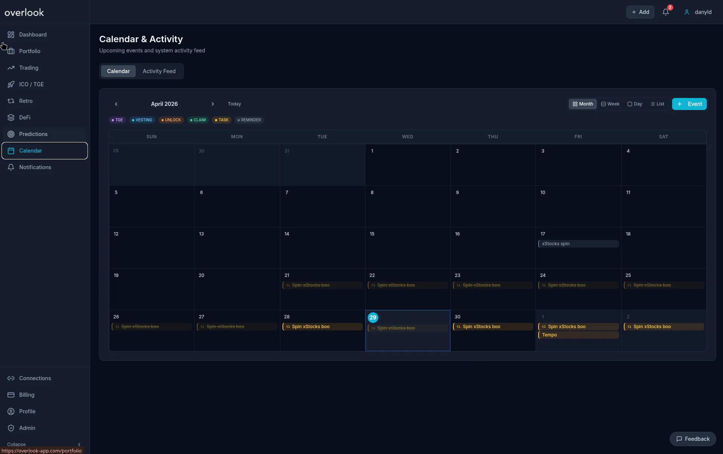Open the Tempo event on May 1
This screenshot has height=454, width=723.
pos(578,335)
